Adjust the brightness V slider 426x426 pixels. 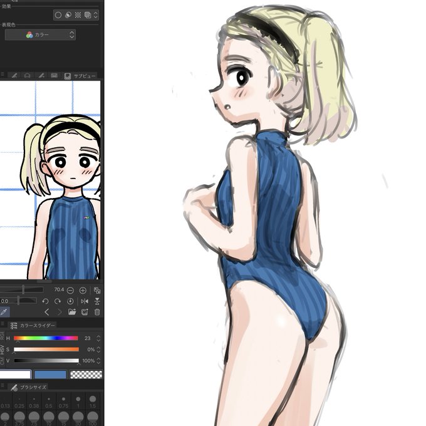[x=46, y=361]
